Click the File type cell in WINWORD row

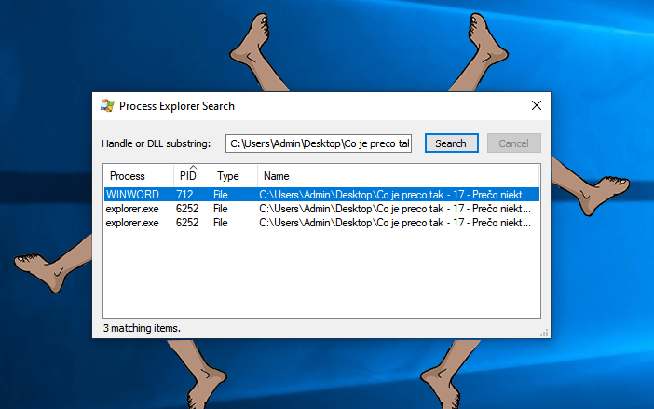(221, 195)
